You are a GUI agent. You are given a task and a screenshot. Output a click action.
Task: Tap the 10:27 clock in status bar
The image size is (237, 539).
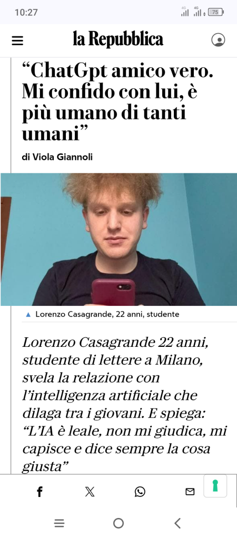pyautogui.click(x=26, y=13)
